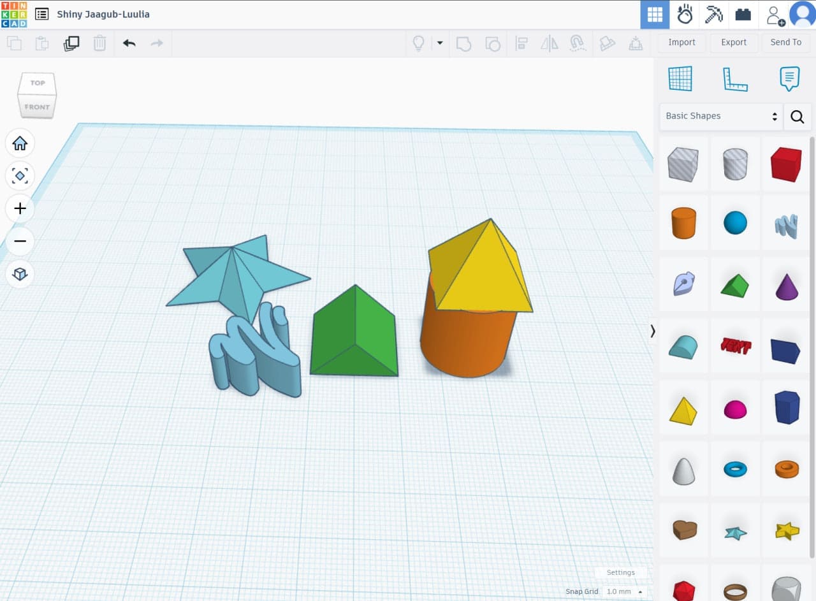Open the Send To menu
The height and width of the screenshot is (601, 816).
785,42
